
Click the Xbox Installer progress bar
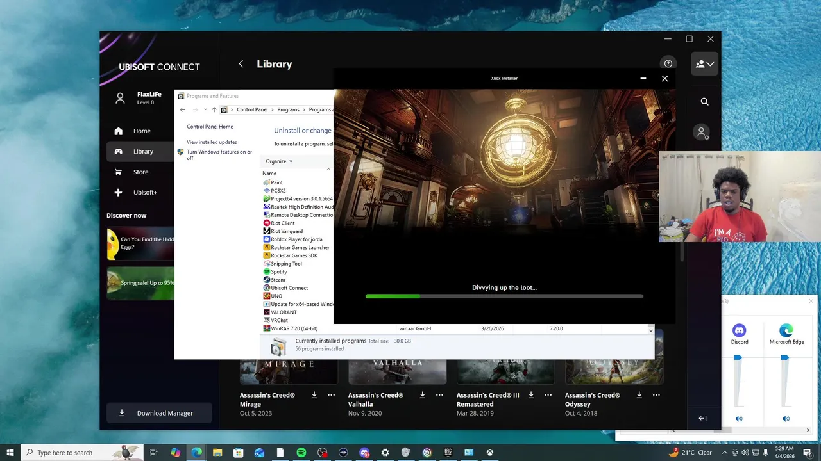pyautogui.click(x=504, y=296)
